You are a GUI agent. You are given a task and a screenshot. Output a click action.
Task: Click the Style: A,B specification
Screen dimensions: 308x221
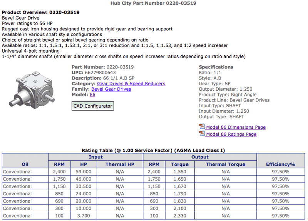[x=210, y=78]
